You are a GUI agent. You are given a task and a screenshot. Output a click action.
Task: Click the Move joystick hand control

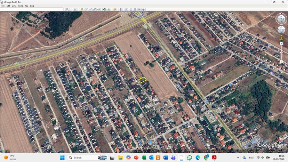point(281,30)
